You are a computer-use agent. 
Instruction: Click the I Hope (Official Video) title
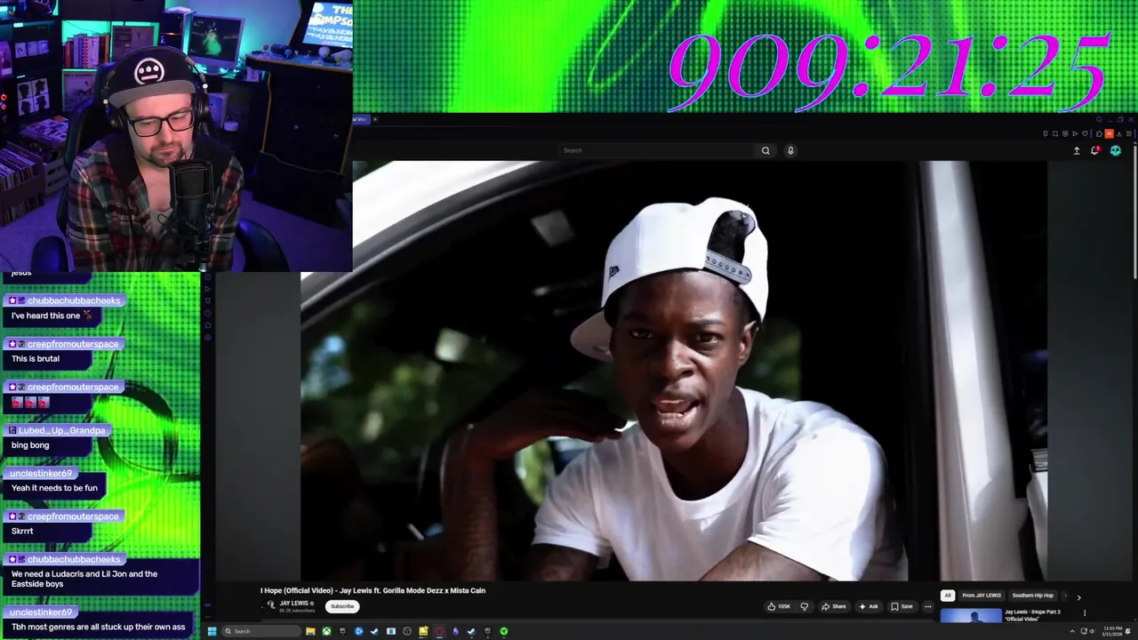tap(373, 590)
